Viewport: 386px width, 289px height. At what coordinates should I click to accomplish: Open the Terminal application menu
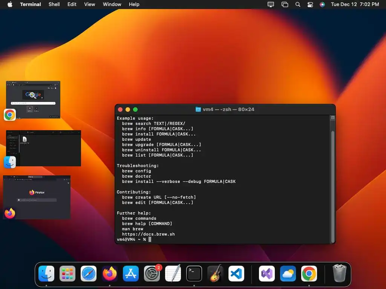click(x=31, y=4)
